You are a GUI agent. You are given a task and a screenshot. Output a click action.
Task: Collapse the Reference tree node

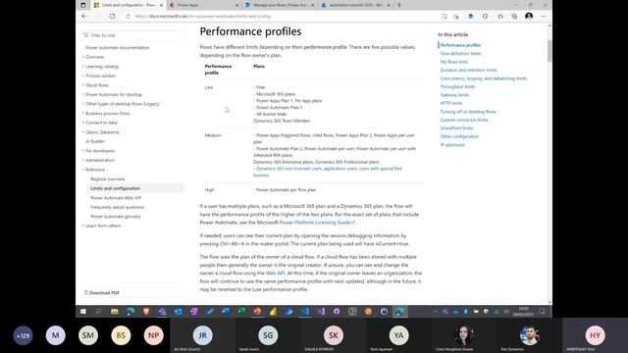tap(82, 170)
